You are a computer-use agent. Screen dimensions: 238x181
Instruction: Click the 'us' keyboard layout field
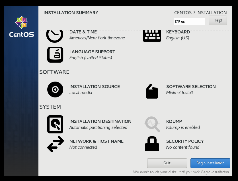pyautogui.click(x=190, y=22)
